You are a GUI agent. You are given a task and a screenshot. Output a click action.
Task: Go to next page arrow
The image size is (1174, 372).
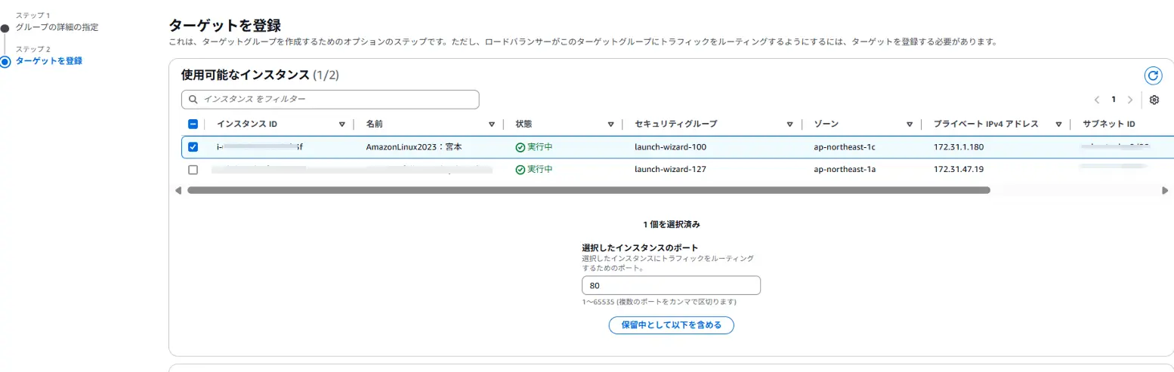[1129, 100]
